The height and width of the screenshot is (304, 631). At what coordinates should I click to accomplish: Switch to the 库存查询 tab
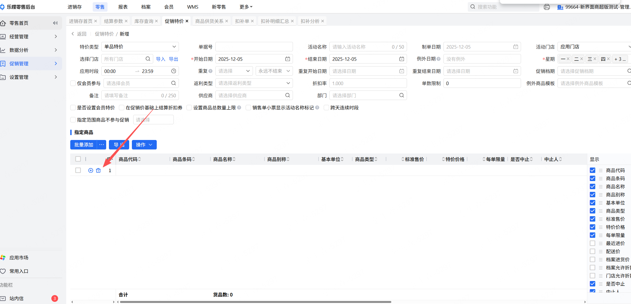[x=144, y=21]
